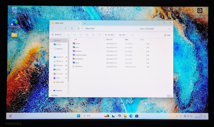Click the Delete trash toolbar icon
Image resolution: width=214 pixels, height=127 pixels.
[x=100, y=35]
